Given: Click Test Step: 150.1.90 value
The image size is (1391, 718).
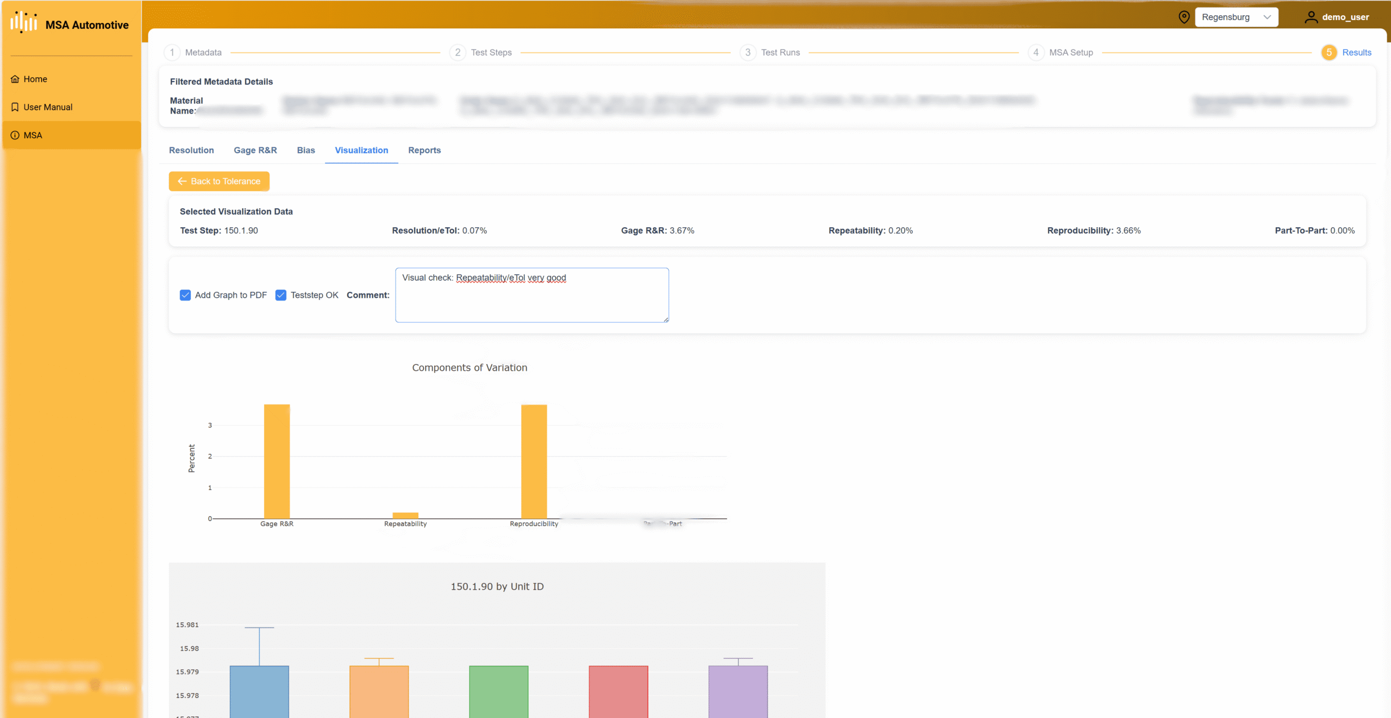Looking at the screenshot, I should tap(219, 230).
